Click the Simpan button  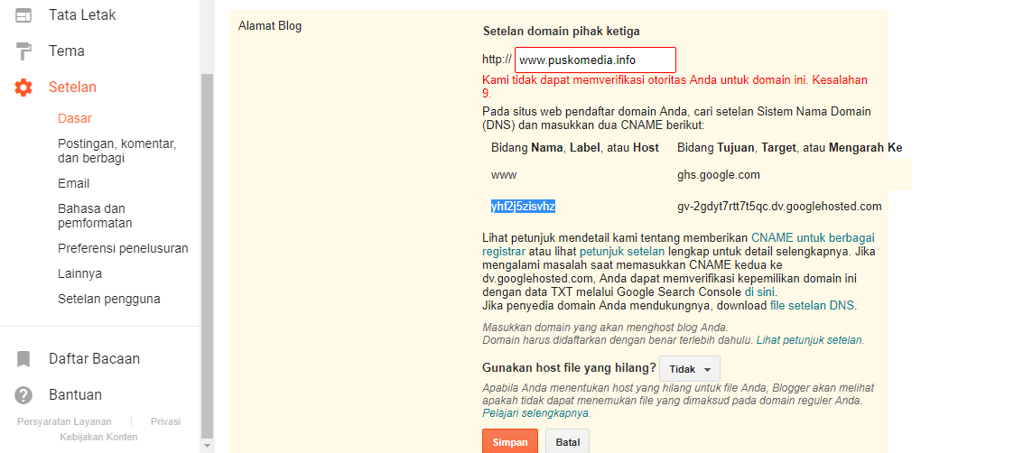509,443
